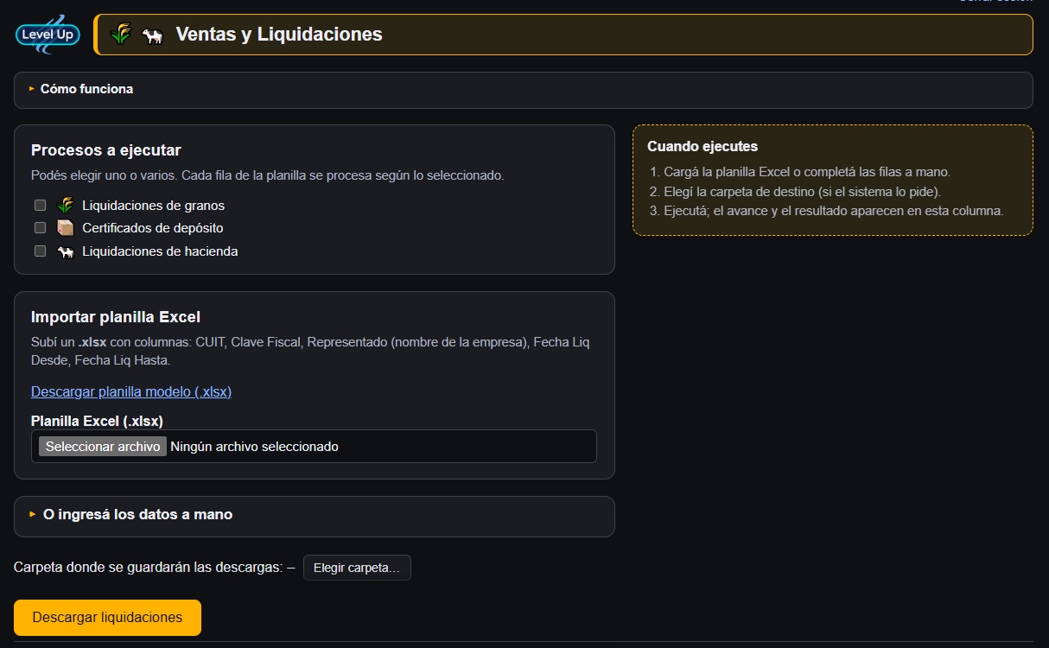This screenshot has height=648, width=1049.
Task: Click step 'Ejecutá; el avance' text
Action: 834,211
